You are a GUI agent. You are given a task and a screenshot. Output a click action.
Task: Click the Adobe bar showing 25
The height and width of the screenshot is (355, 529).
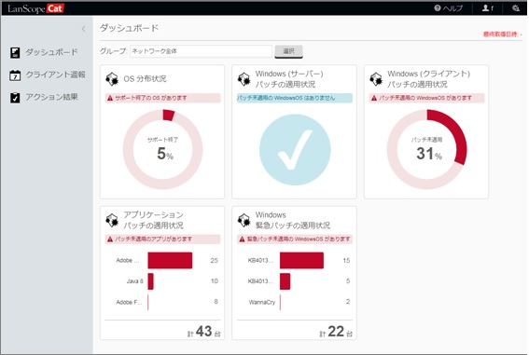170,260
